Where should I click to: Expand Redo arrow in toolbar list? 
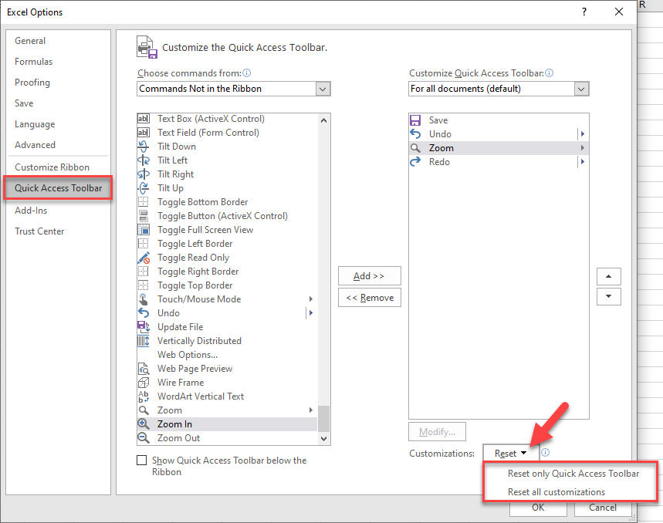point(583,162)
